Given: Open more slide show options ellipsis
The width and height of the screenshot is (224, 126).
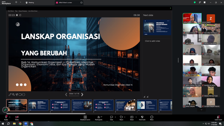Looking at the screenshot, I should pos(24,94).
